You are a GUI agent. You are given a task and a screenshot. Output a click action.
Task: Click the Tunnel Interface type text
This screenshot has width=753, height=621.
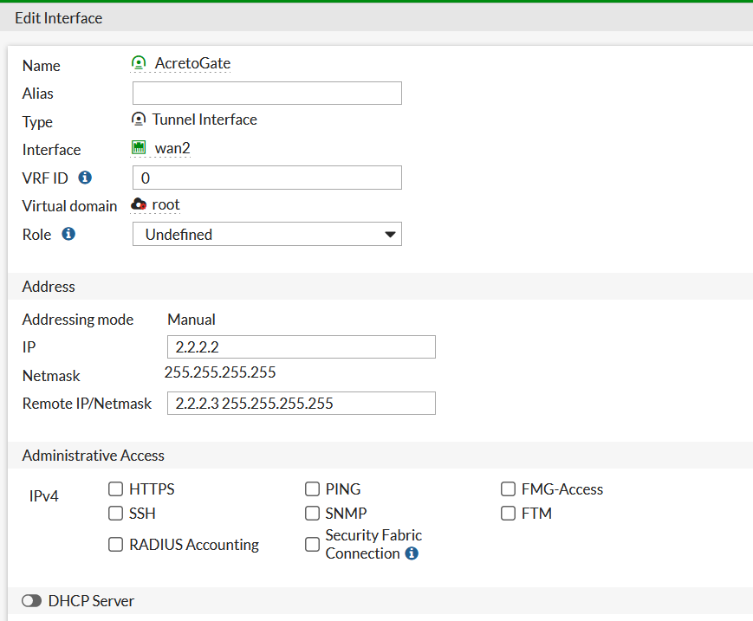[204, 120]
